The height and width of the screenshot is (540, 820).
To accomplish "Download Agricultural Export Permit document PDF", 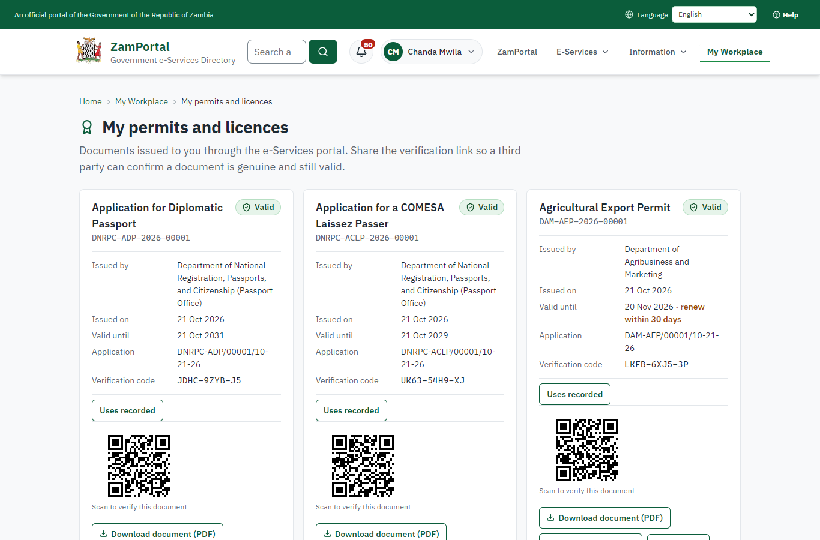I will click(604, 518).
